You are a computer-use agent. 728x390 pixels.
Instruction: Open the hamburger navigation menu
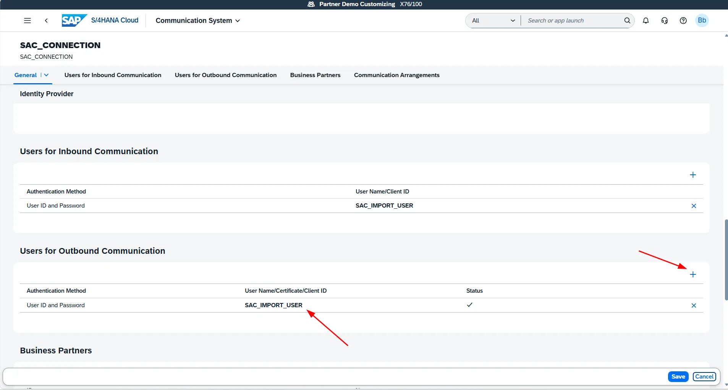click(x=27, y=21)
